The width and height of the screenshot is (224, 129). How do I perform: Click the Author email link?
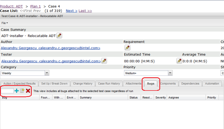[x=50, y=48]
